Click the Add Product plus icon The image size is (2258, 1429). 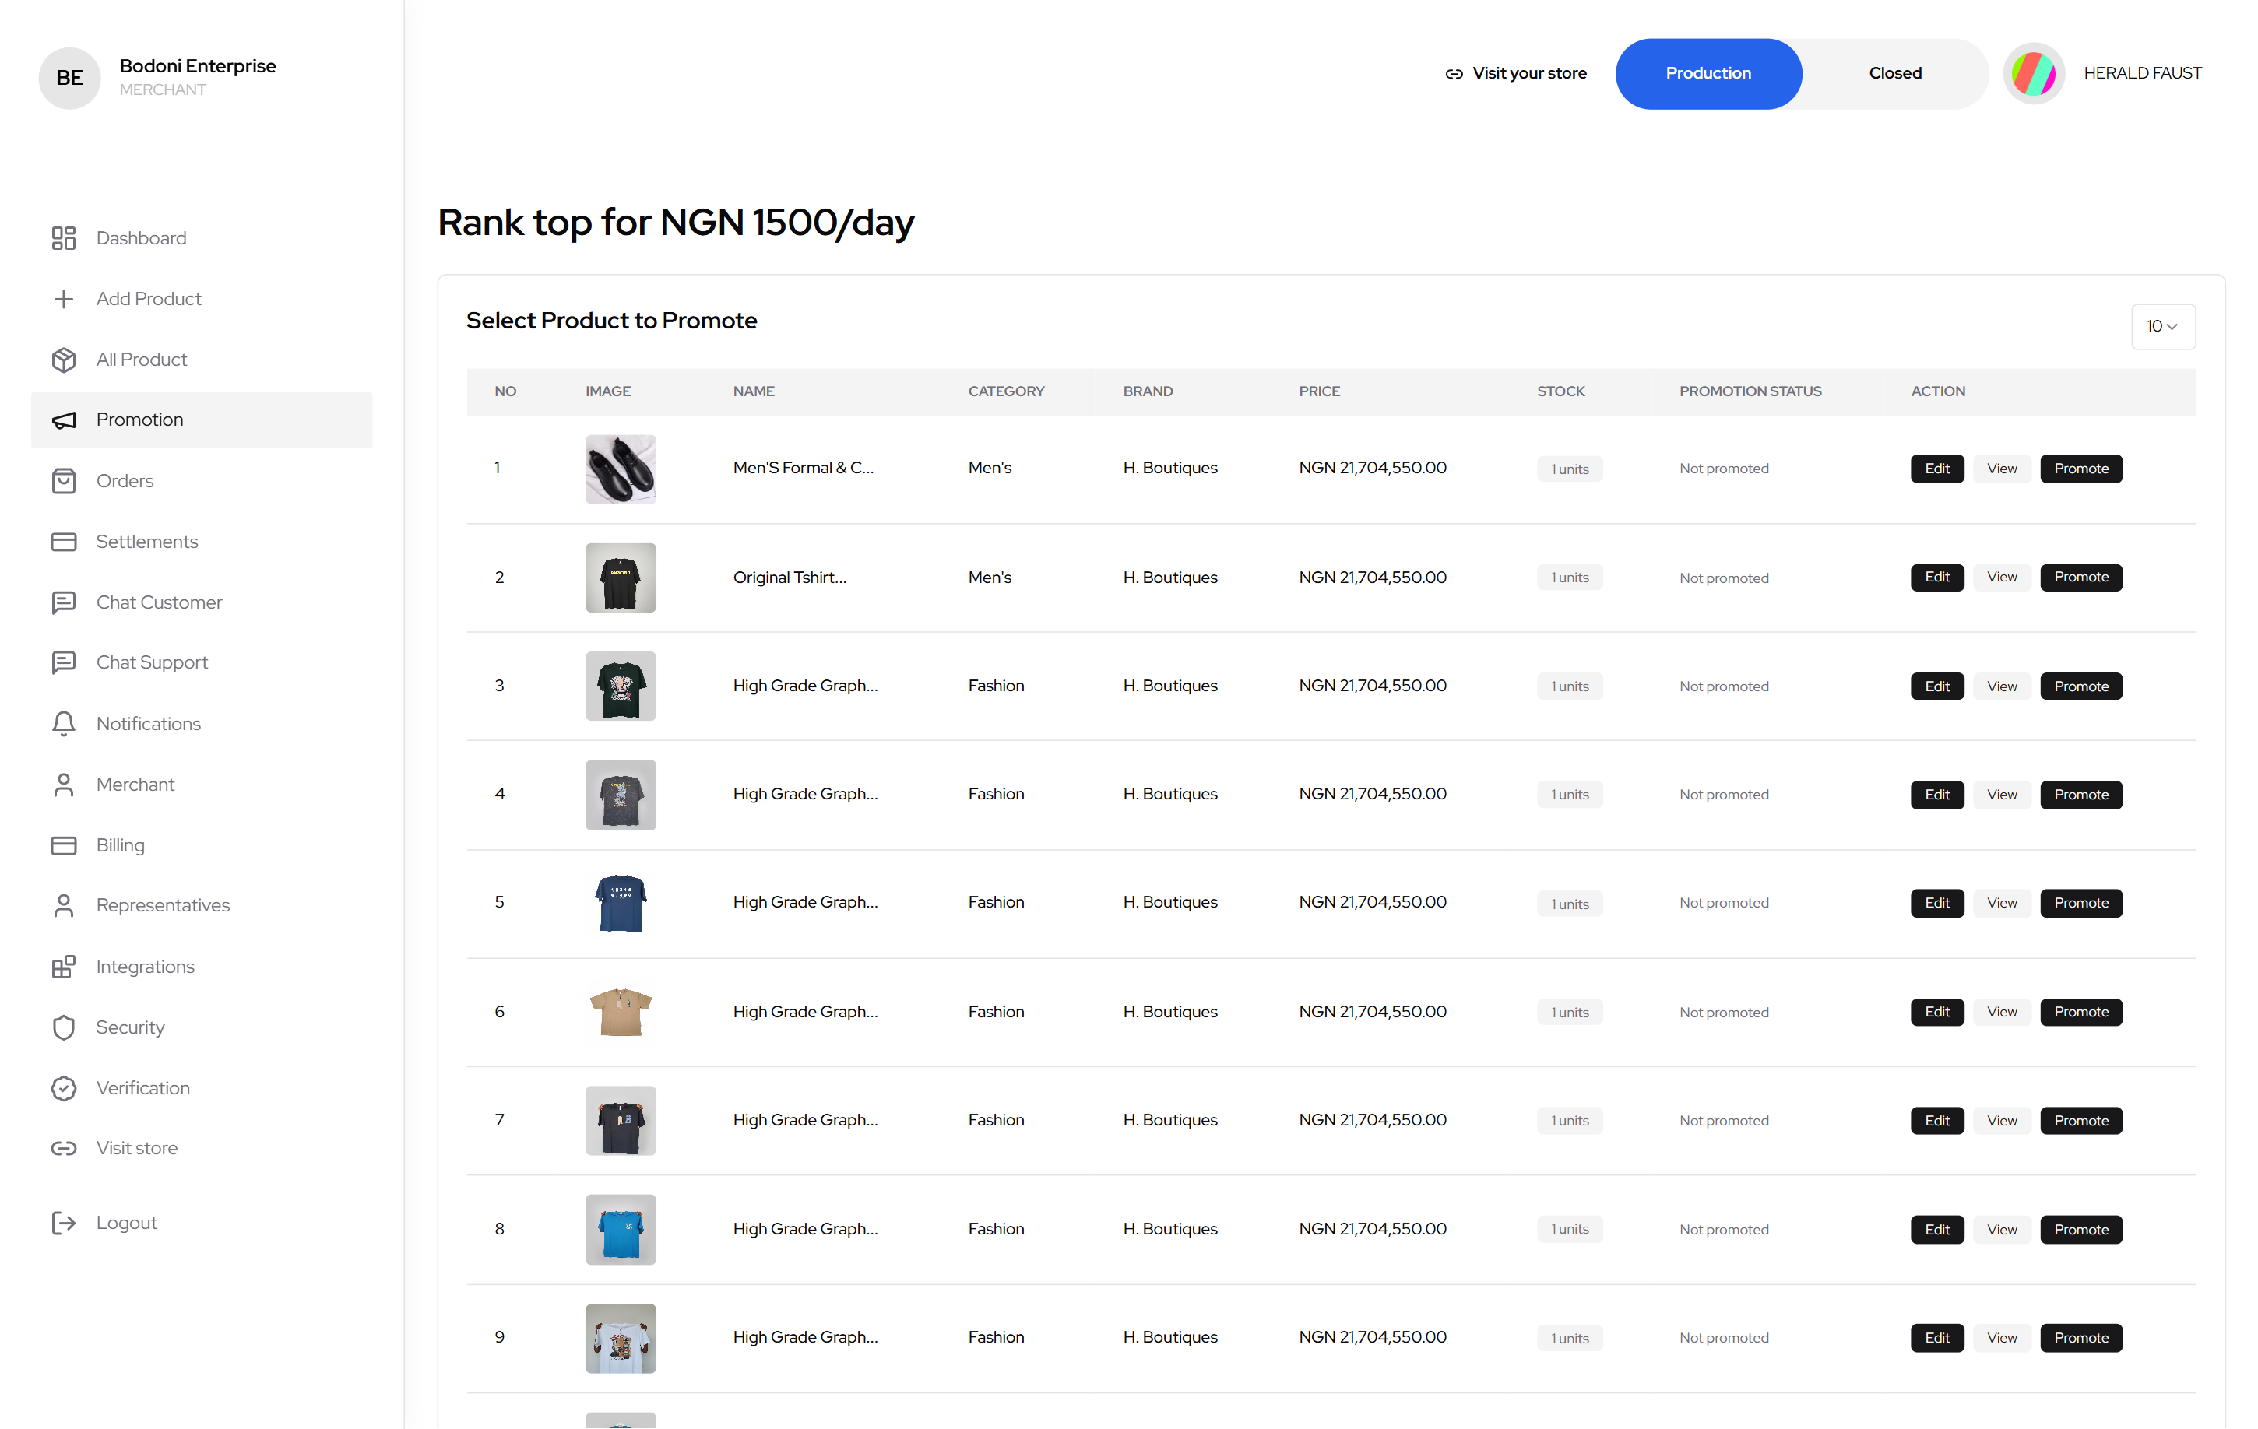pyautogui.click(x=63, y=299)
